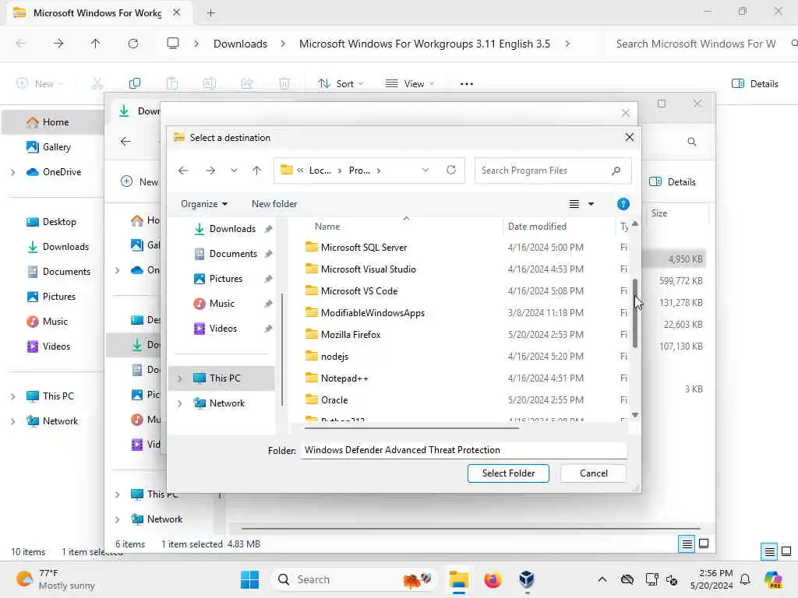This screenshot has width=798, height=598.
Task: Go up one level in the destination dialog
Action: [x=256, y=171]
